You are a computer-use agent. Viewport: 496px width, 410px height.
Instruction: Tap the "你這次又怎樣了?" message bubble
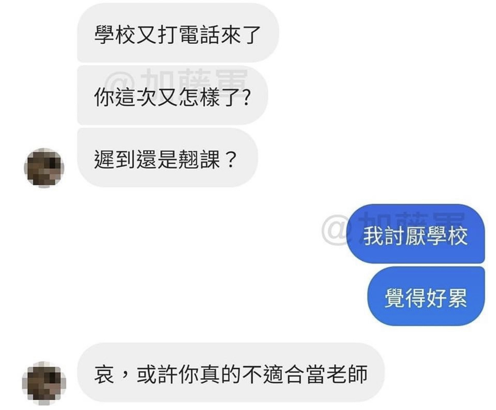(x=173, y=95)
